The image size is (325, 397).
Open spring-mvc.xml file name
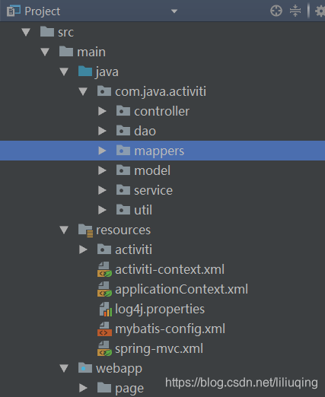click(159, 349)
